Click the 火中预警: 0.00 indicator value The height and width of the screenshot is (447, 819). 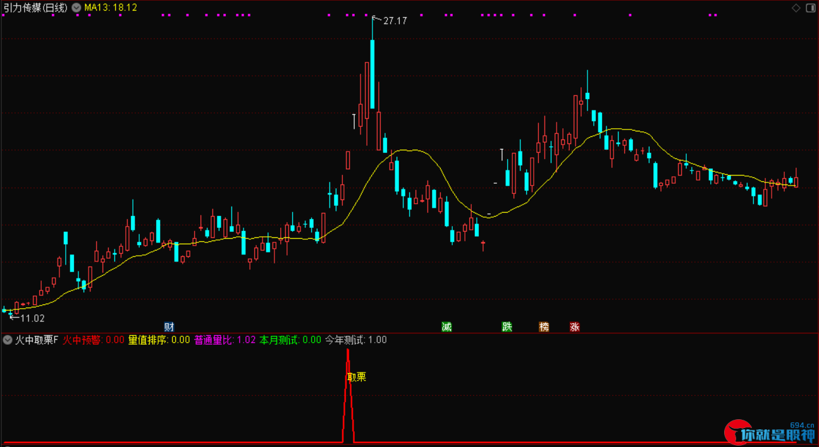[94, 340]
